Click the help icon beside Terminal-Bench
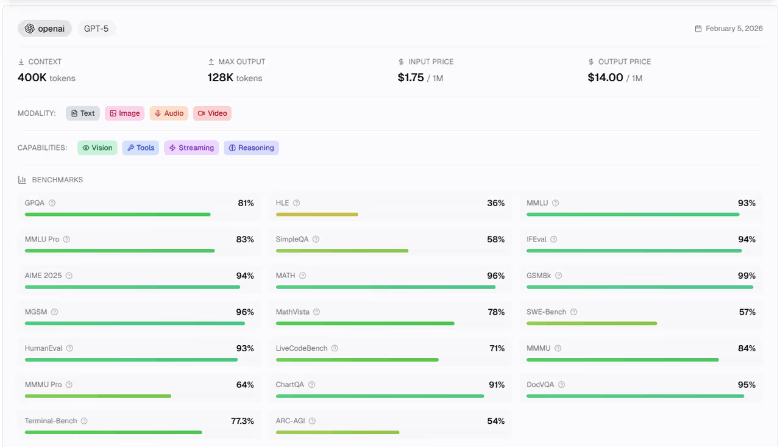The width and height of the screenshot is (780, 447). click(84, 421)
